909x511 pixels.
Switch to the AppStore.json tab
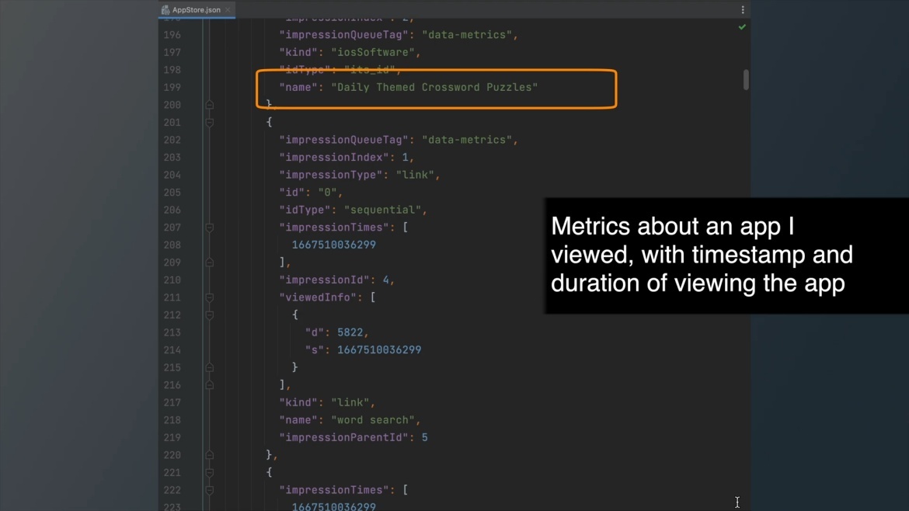(197, 10)
